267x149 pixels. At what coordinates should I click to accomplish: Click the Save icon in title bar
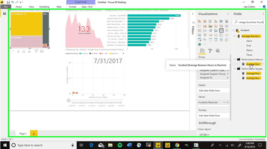(8, 2)
